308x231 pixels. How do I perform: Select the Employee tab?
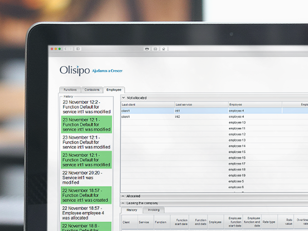(x=114, y=90)
